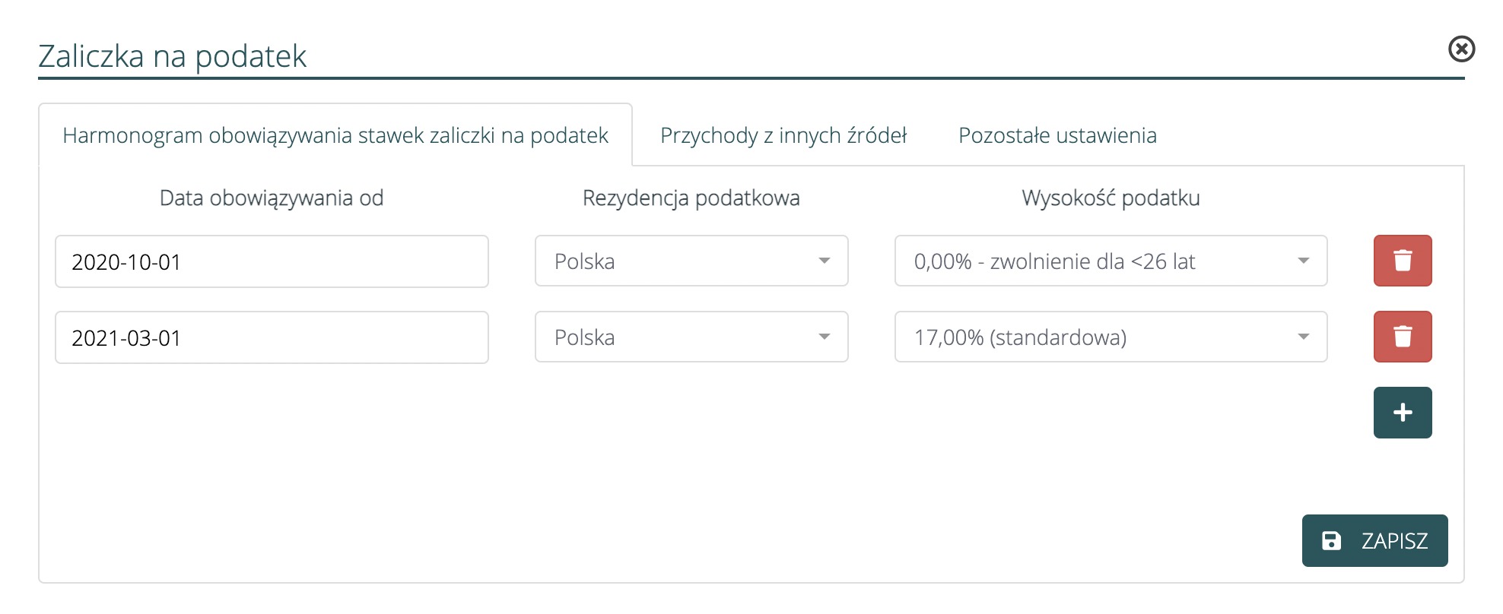Delete the 2021-03-01 tax rate row
This screenshot has height=614, width=1503.
click(1402, 337)
